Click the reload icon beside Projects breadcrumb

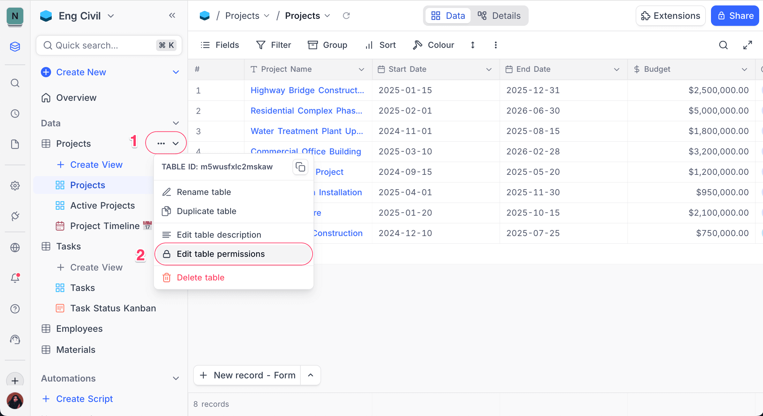[346, 16]
